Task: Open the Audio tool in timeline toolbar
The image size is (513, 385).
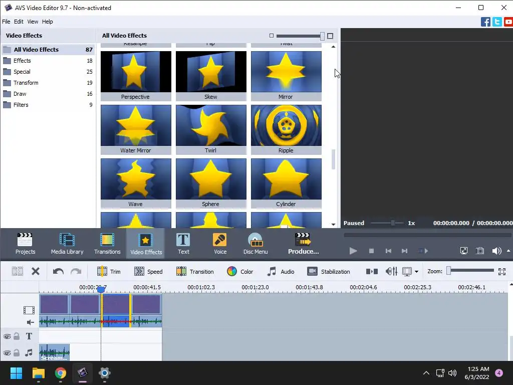Action: 281,271
